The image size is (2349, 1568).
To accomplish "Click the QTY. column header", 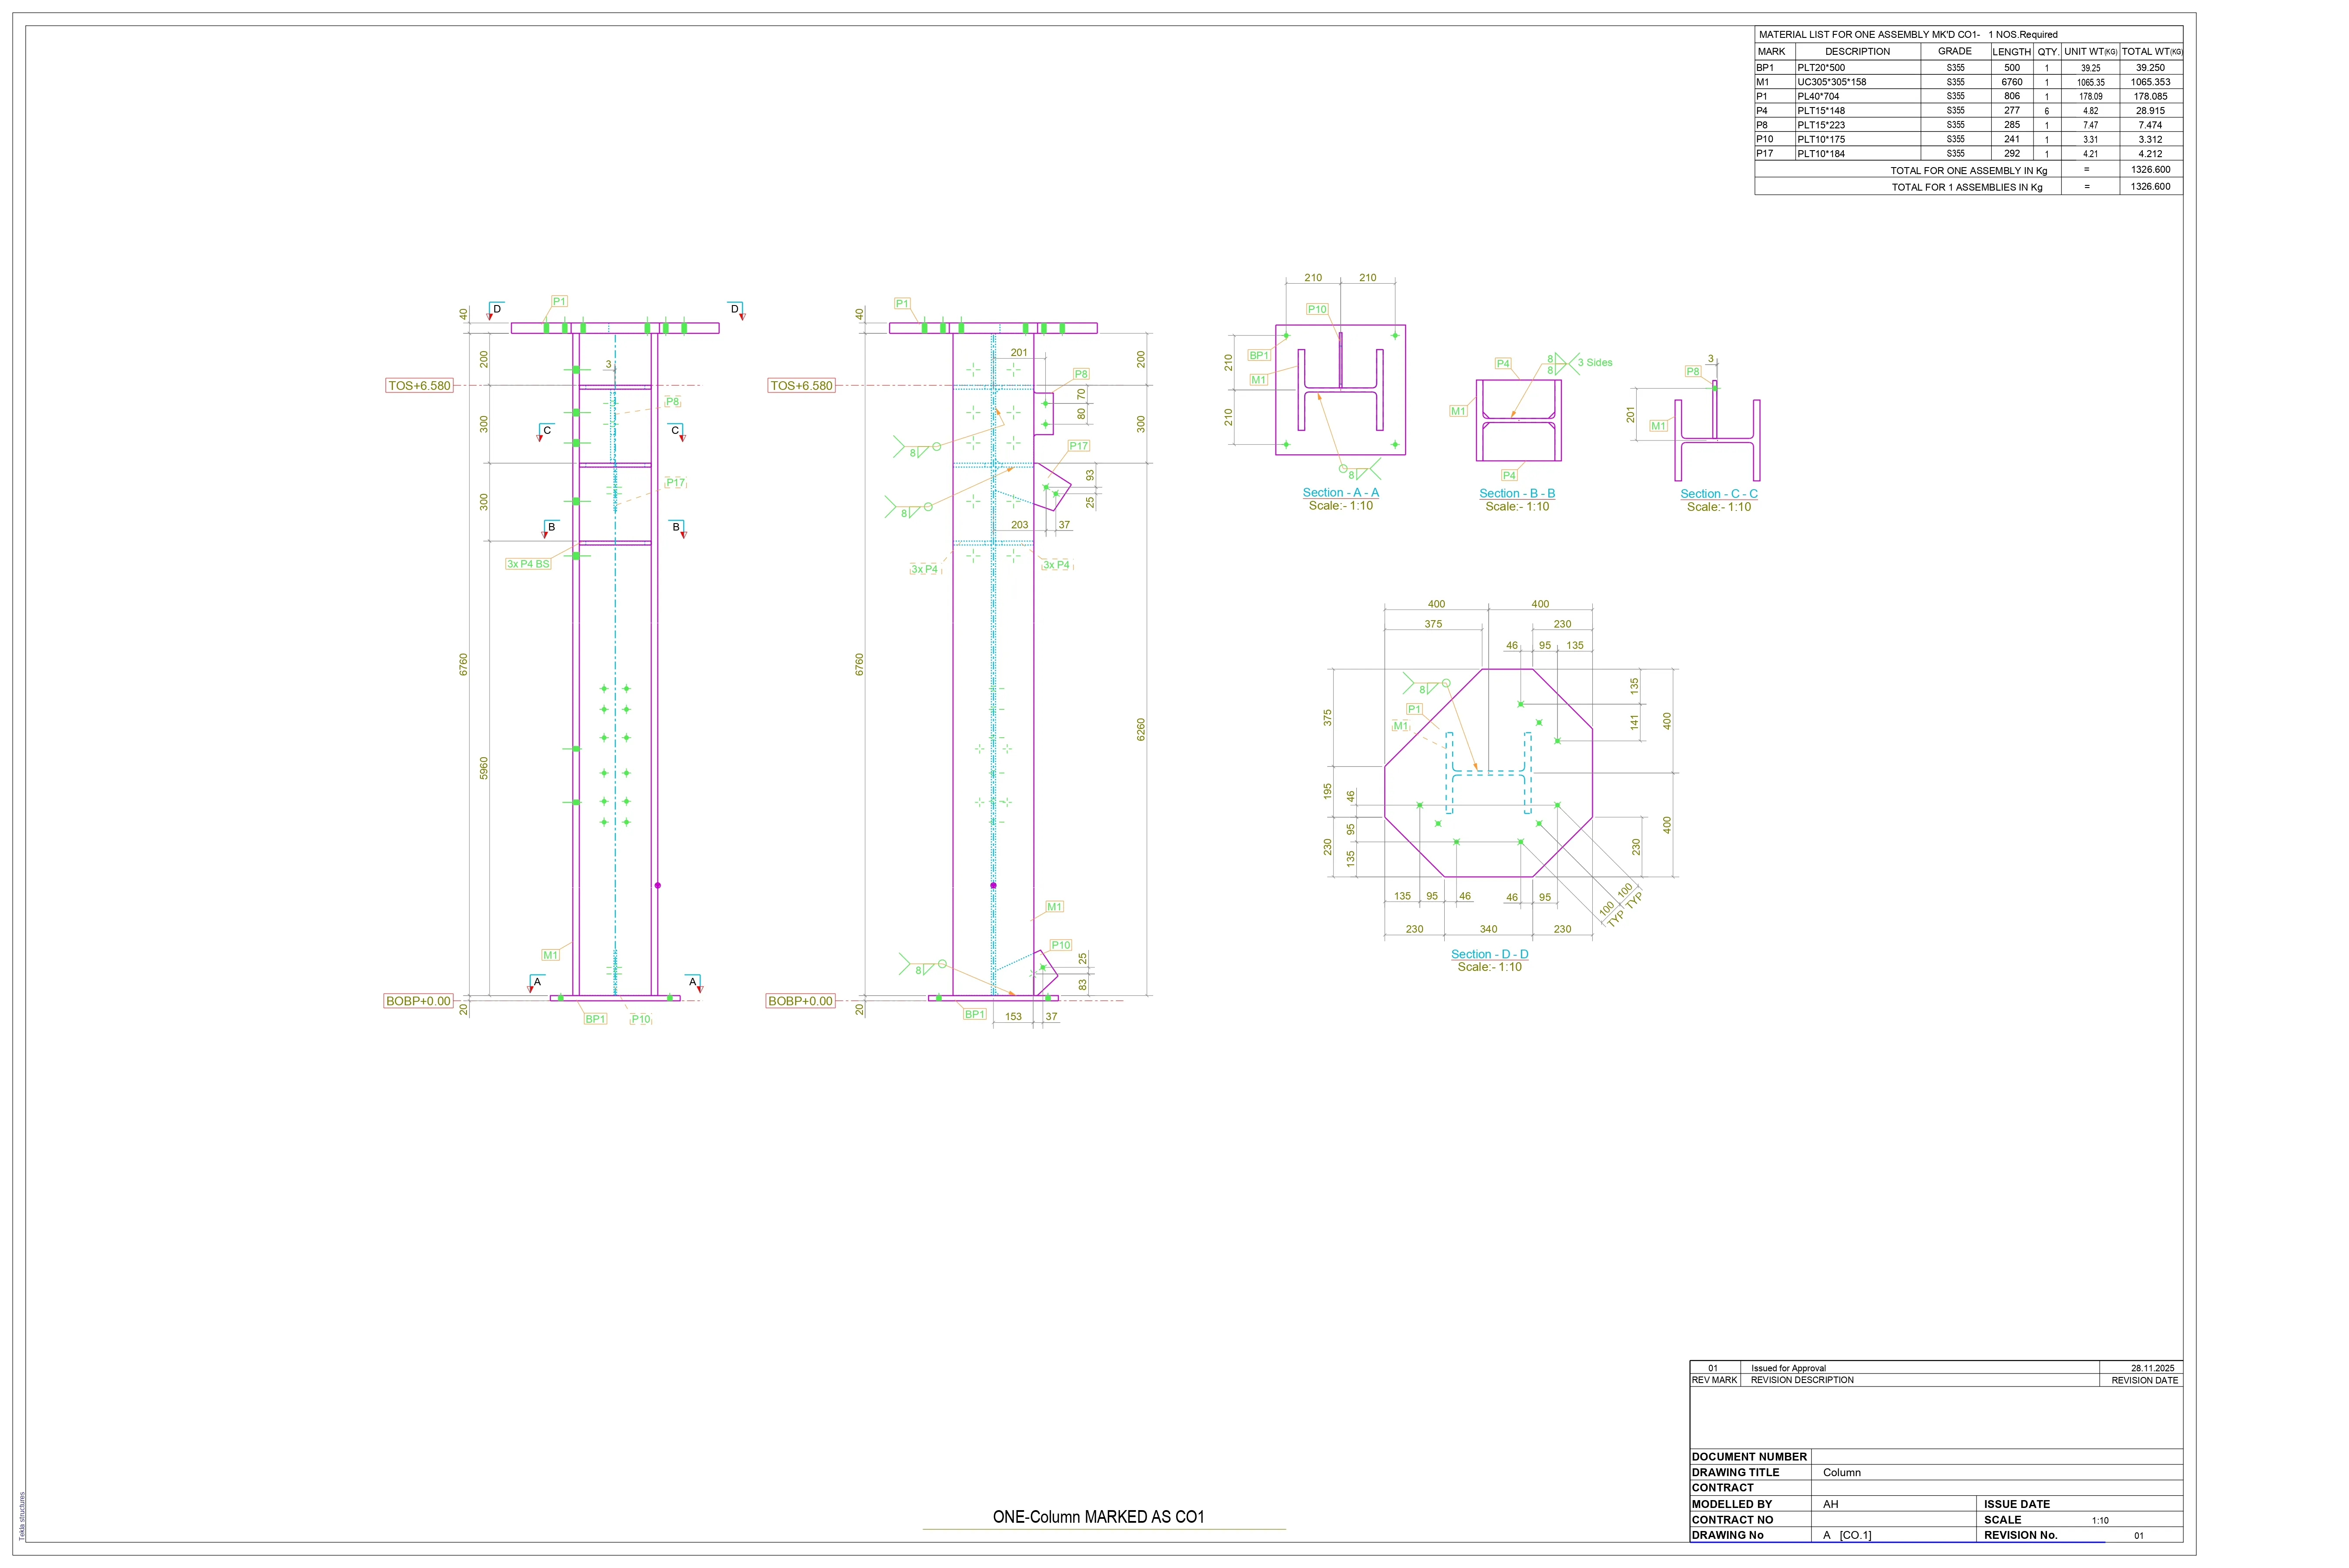I will point(2047,51).
